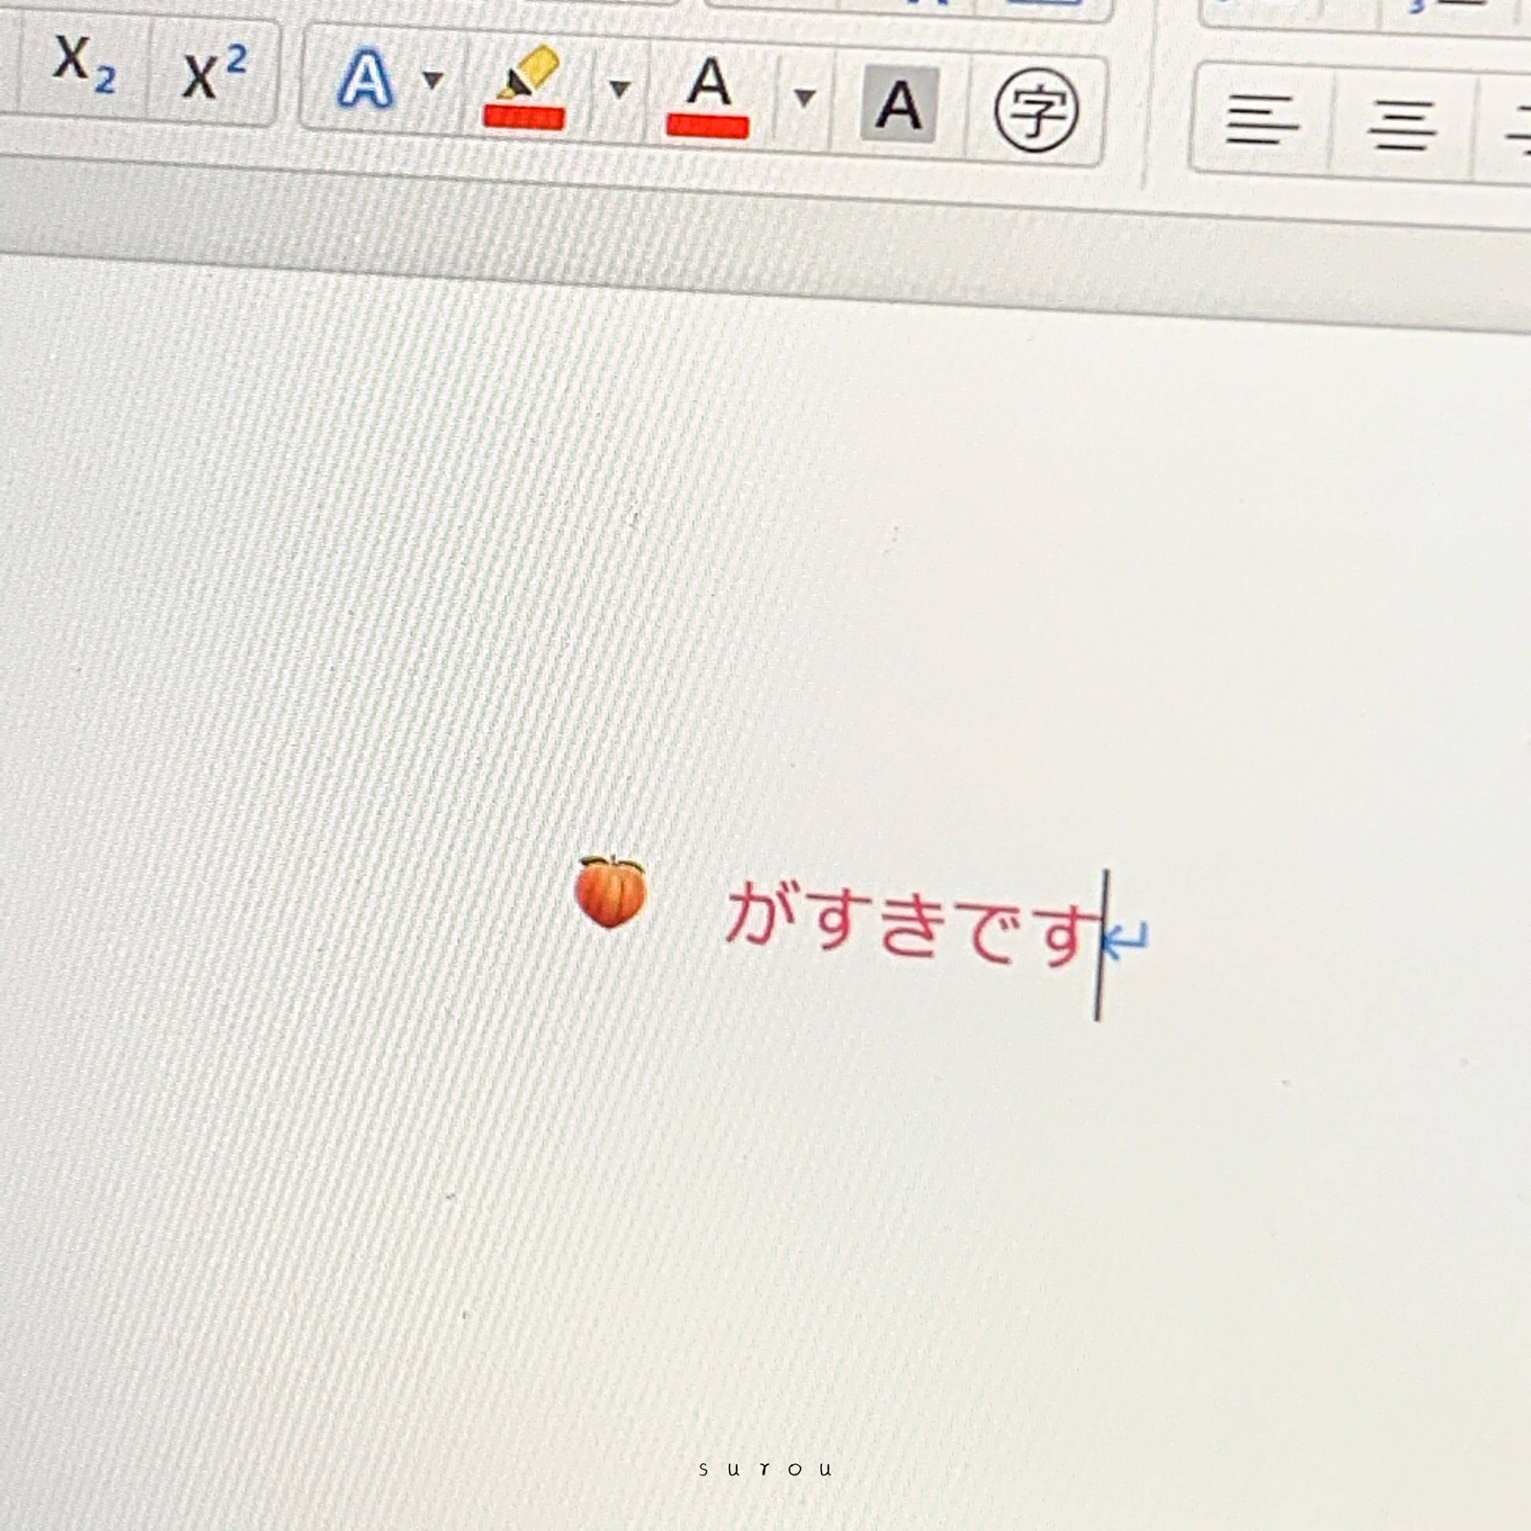This screenshot has height=1531, width=1531.
Task: Align text left
Action: [1262, 120]
